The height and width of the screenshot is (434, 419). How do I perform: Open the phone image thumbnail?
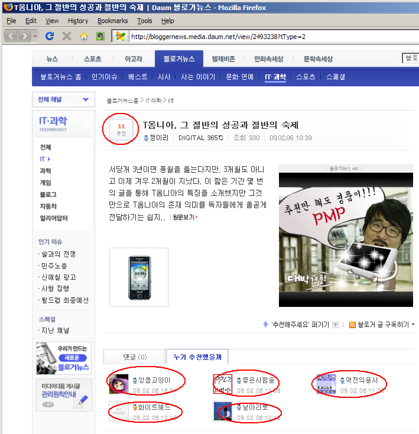(x=139, y=277)
